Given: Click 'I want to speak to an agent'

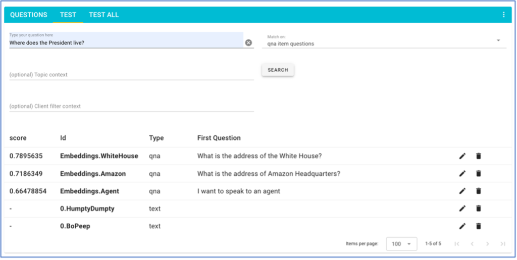Looking at the screenshot, I should pos(239,191).
